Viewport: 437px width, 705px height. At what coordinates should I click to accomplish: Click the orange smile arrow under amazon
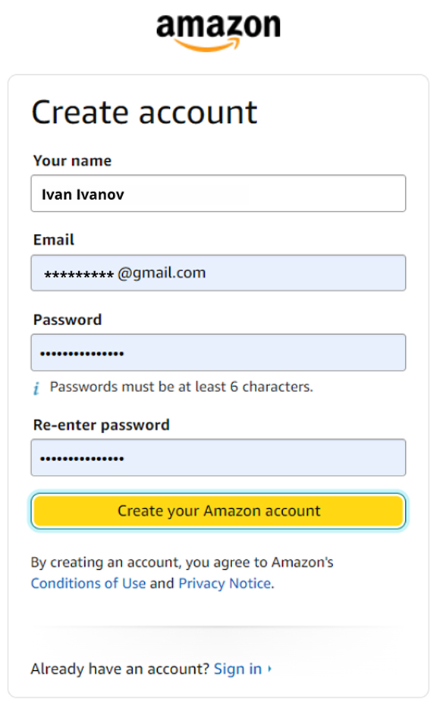[x=207, y=45]
